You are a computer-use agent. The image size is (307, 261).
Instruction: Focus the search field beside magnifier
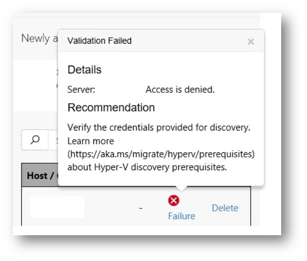tap(53, 140)
